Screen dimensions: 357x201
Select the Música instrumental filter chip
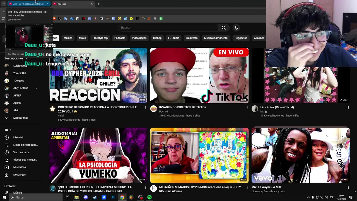(x=216, y=38)
